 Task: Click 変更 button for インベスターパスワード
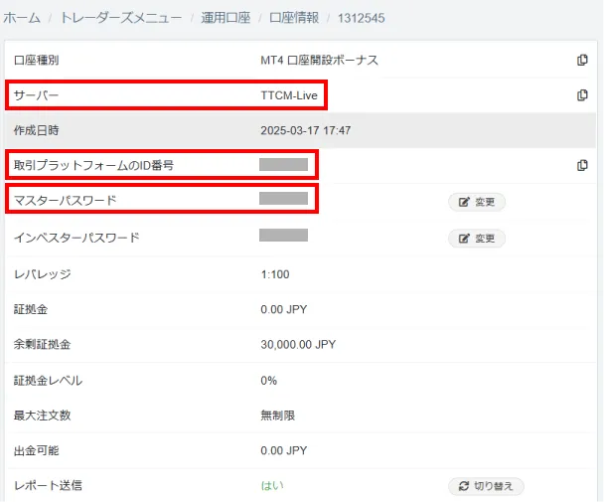[477, 239]
